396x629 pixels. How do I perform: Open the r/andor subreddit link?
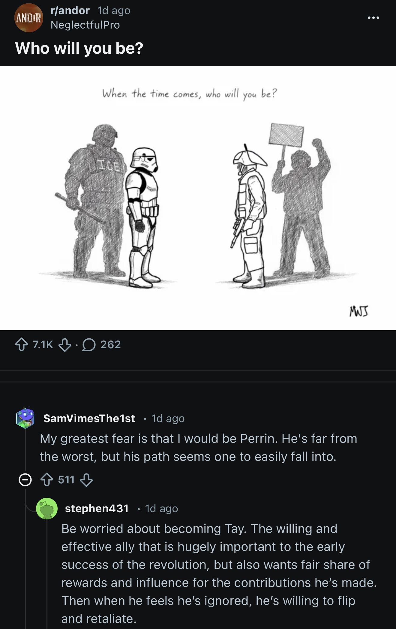coord(70,11)
